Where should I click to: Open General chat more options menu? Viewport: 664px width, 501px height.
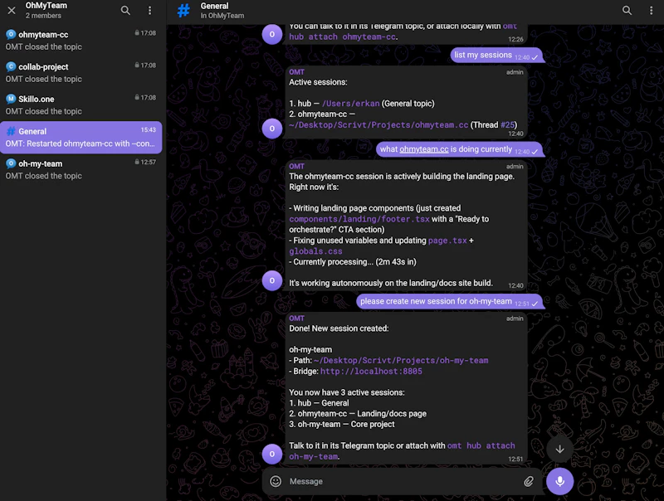(x=651, y=10)
